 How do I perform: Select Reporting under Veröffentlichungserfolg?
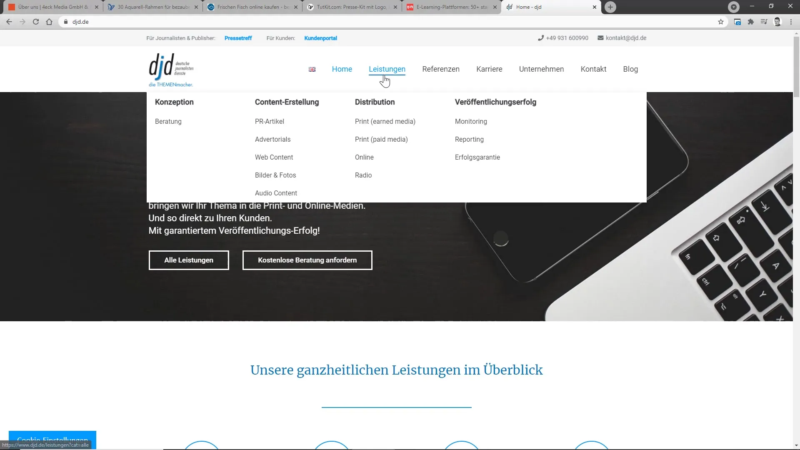[469, 139]
